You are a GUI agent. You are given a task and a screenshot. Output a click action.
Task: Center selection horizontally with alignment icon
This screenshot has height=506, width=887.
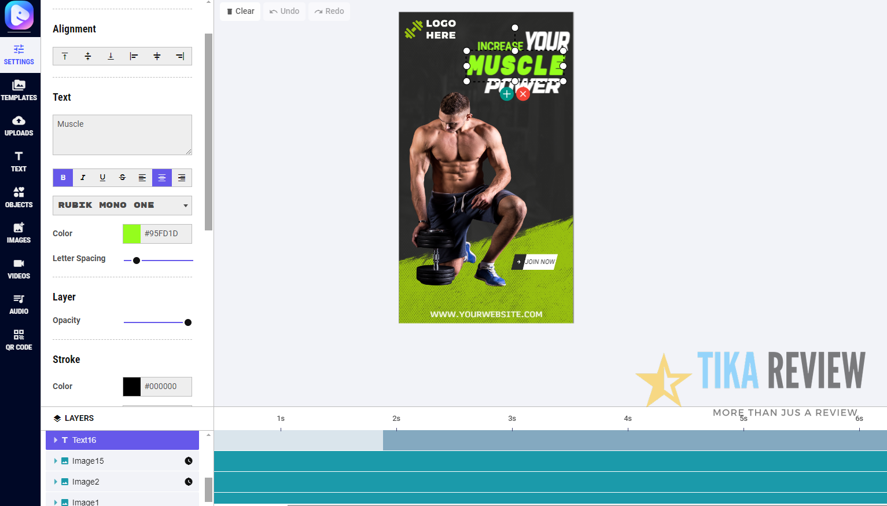point(157,56)
